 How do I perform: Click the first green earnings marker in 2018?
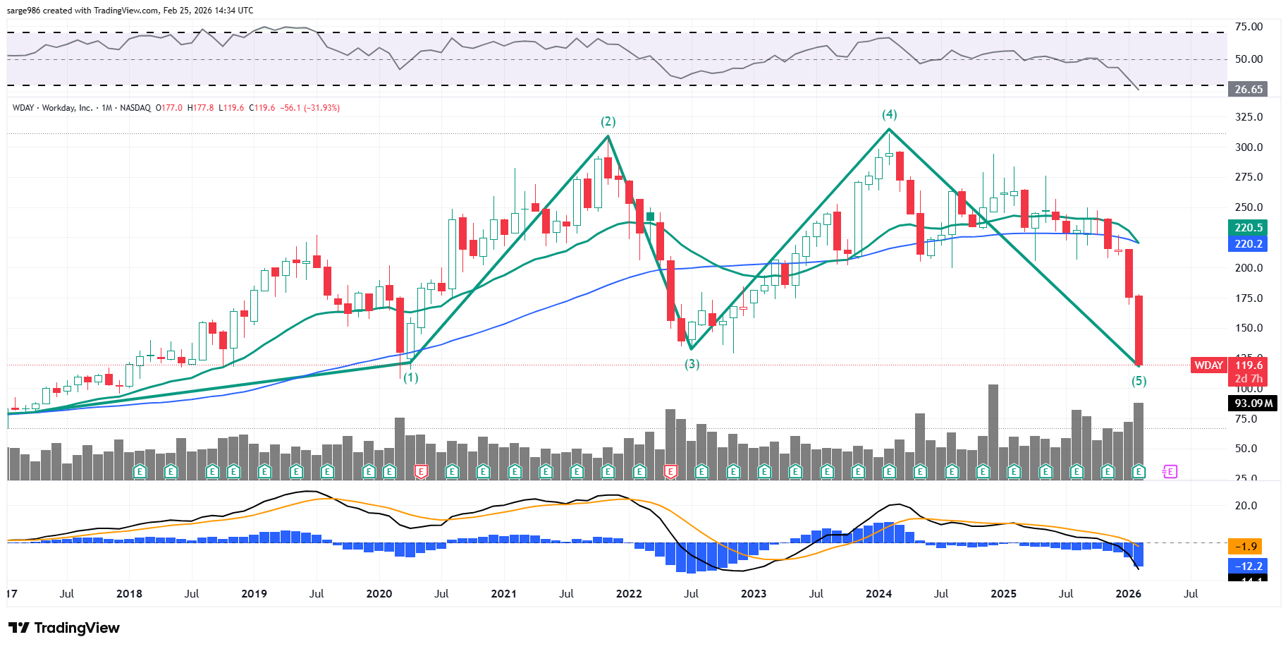tap(140, 471)
